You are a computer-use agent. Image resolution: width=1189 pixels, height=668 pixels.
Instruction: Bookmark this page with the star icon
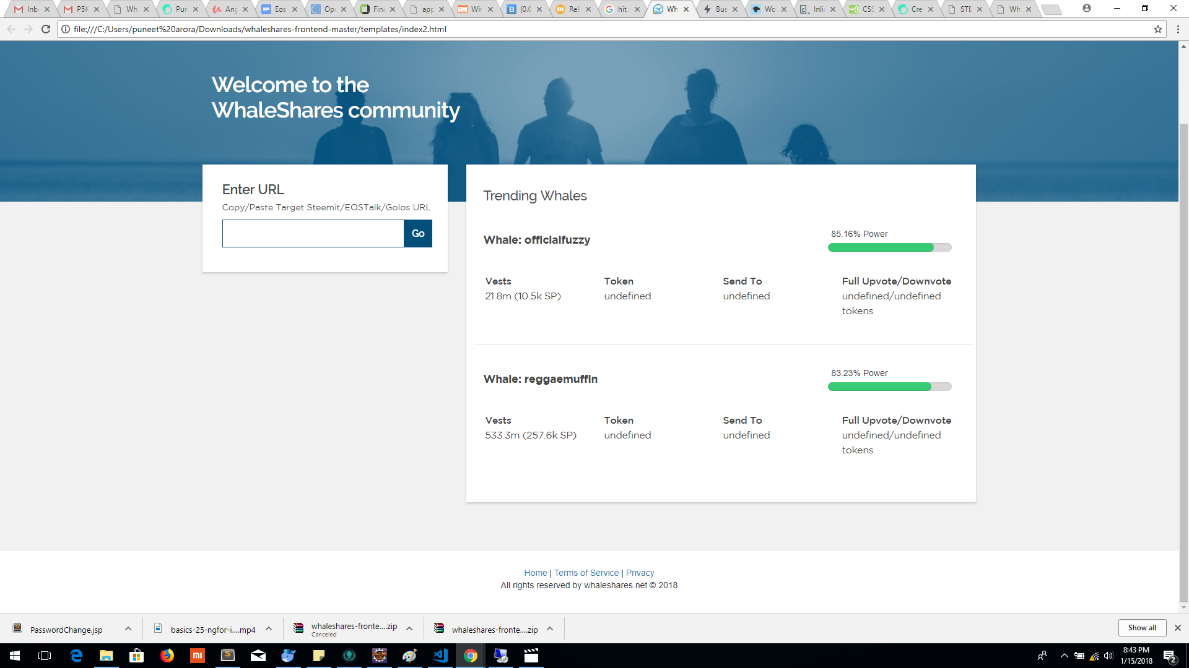tap(1158, 29)
